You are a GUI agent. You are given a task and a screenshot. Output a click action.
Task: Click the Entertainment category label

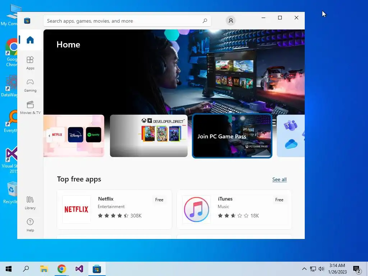111,207
